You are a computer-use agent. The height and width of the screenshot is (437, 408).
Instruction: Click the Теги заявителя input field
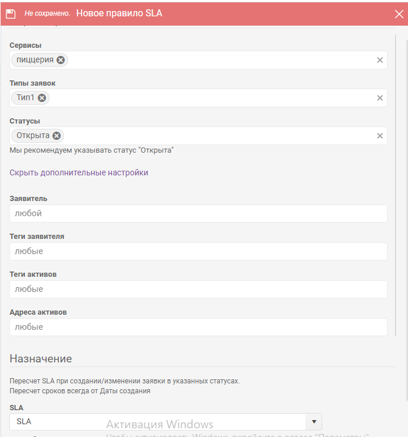pos(198,251)
